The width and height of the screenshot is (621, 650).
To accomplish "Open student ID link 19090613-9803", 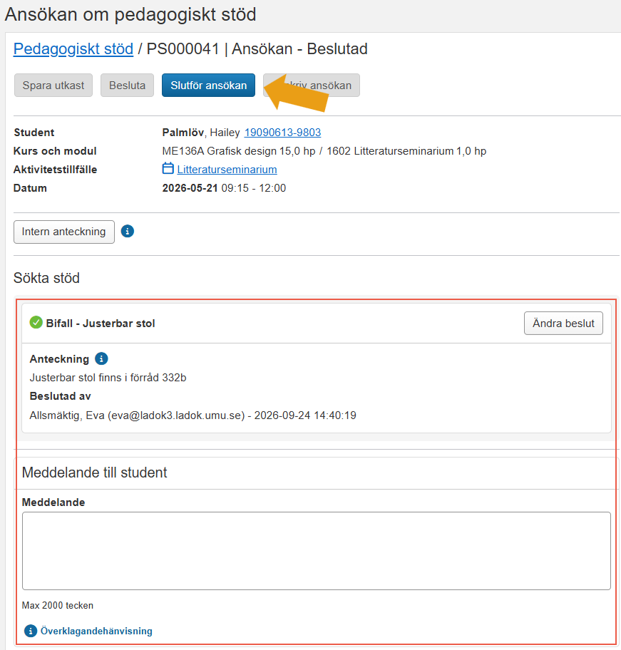I will click(283, 133).
